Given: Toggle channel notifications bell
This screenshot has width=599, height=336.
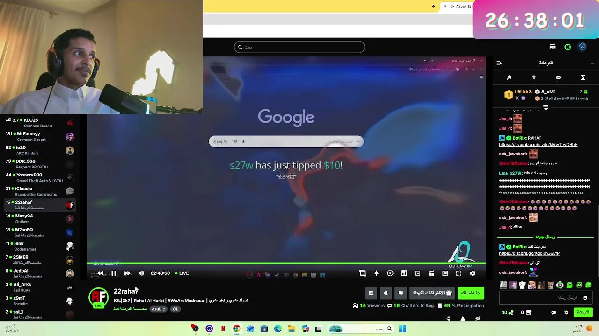Looking at the screenshot, I should tap(386, 293).
